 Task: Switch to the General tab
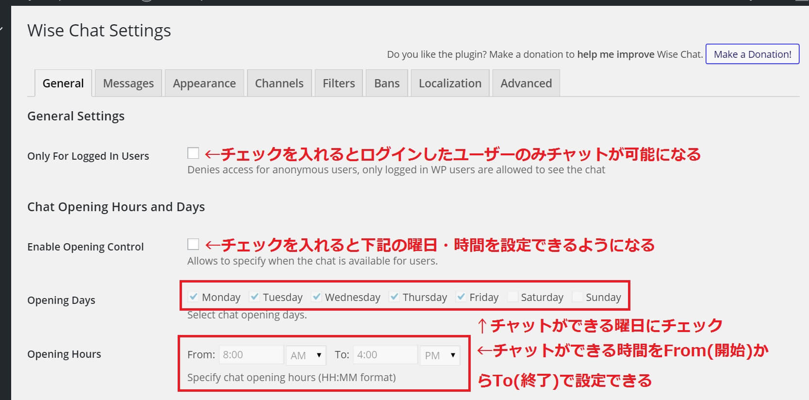point(63,83)
